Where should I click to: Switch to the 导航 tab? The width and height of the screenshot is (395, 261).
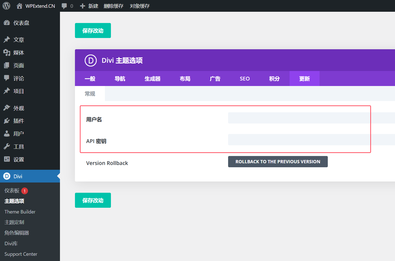[x=120, y=78]
